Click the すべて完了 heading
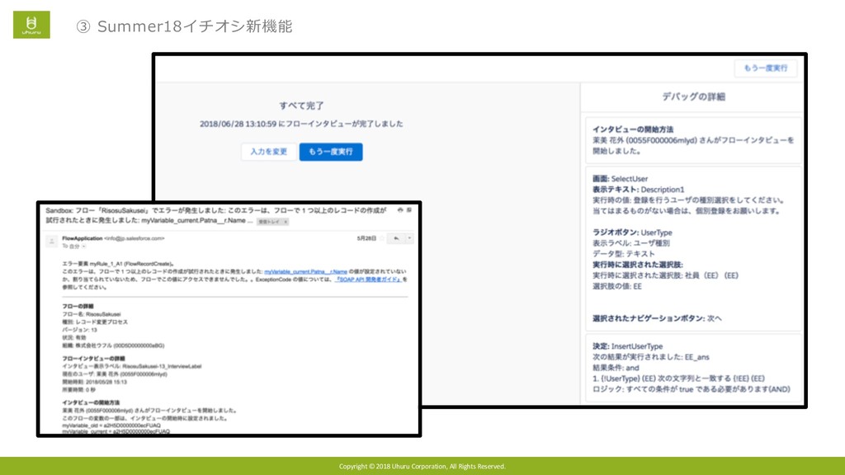The width and height of the screenshot is (845, 475). (x=301, y=106)
